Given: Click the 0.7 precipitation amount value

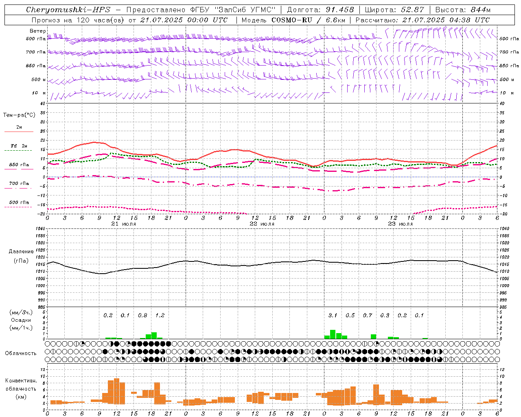Looking at the screenshot, I should [x=368, y=316].
